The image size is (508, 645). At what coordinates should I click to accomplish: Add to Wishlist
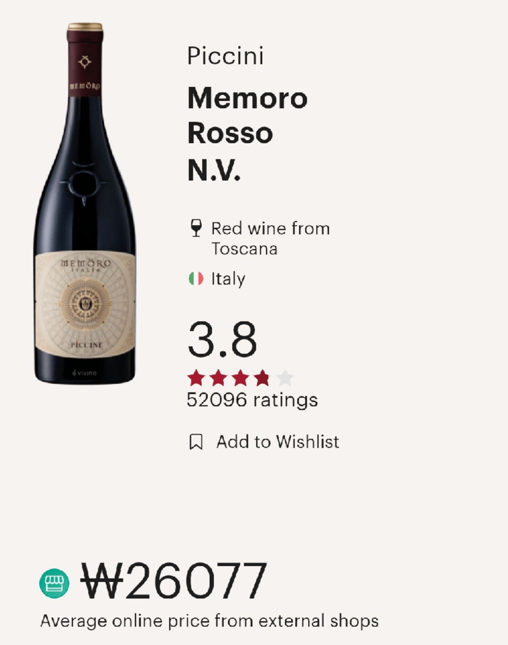278,442
